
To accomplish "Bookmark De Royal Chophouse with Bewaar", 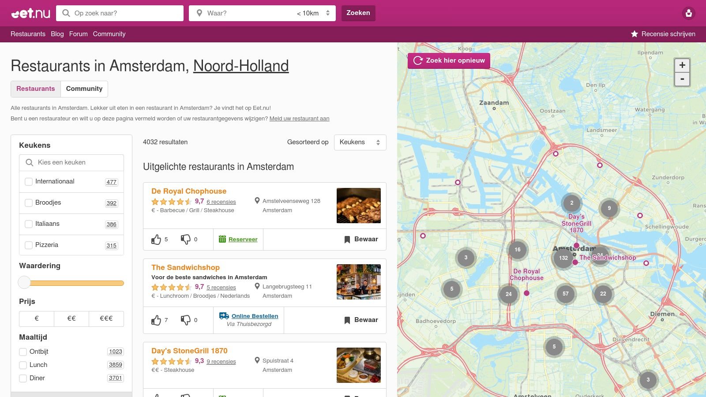I will pyautogui.click(x=361, y=240).
